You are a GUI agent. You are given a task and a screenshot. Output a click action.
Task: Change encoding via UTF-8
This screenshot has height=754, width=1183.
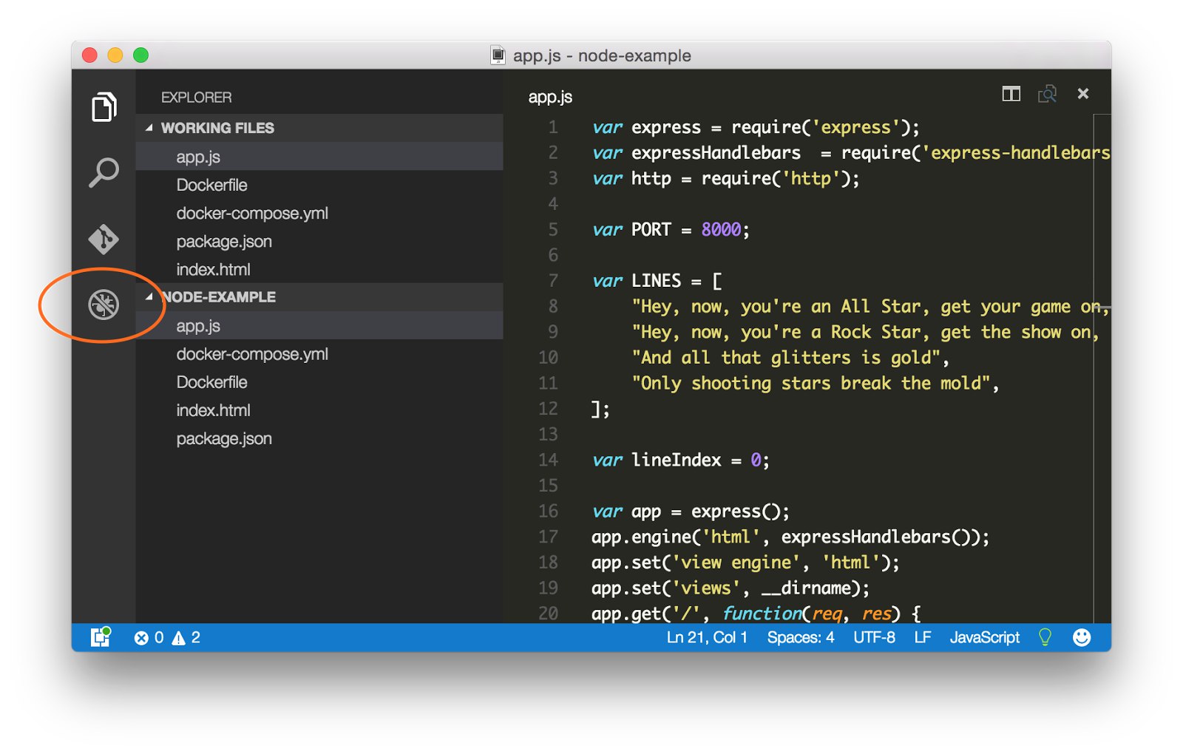coord(874,637)
